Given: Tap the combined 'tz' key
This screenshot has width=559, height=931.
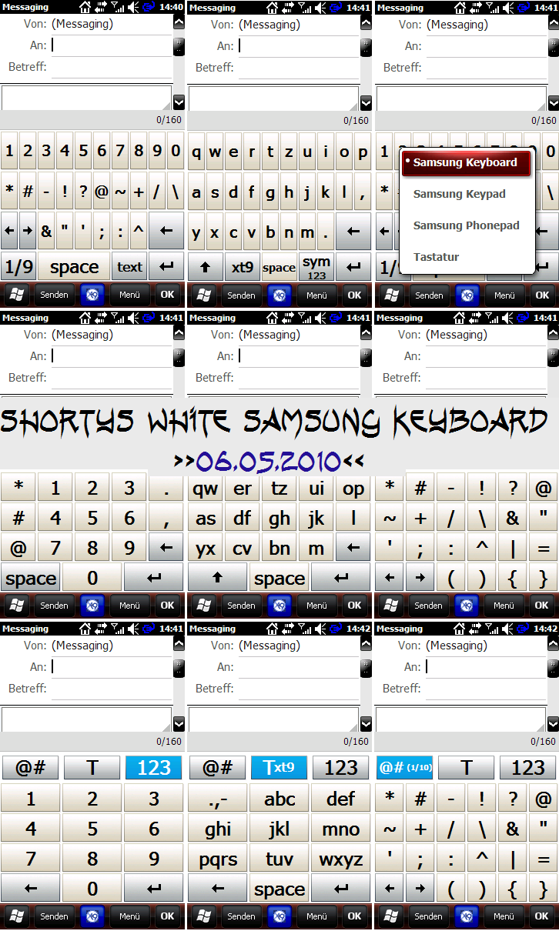Looking at the screenshot, I should [279, 488].
